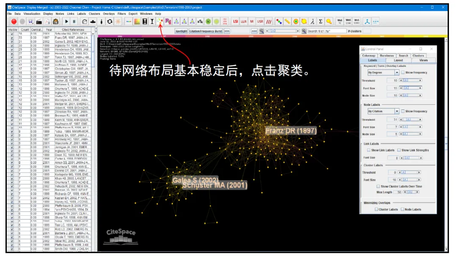This screenshot has width=457, height=256.
Task: Switch to the Burstness tab
Action: (x=387, y=56)
